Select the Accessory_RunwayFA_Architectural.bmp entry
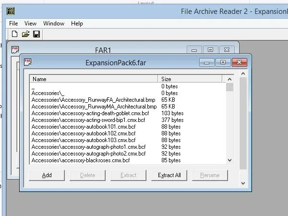This screenshot has width=288, height=216. click(x=93, y=100)
